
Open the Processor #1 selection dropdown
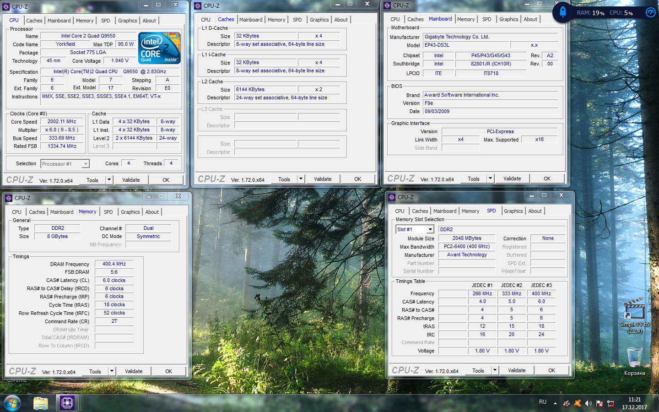tap(85, 164)
